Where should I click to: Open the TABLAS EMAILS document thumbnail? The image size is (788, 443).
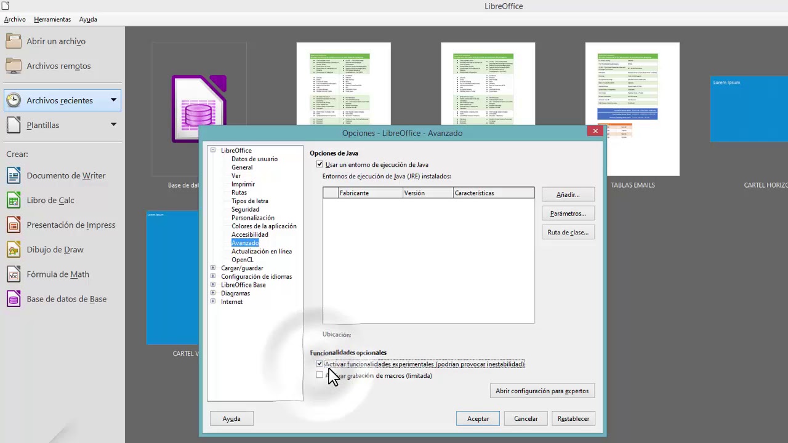[632, 109]
